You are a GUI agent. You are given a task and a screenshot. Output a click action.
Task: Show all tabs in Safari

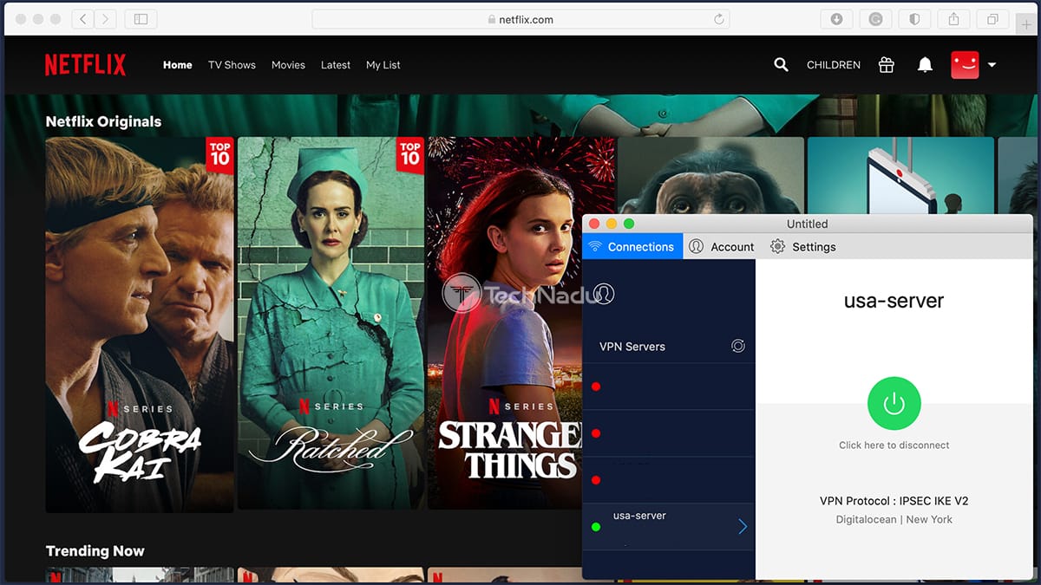click(x=992, y=19)
